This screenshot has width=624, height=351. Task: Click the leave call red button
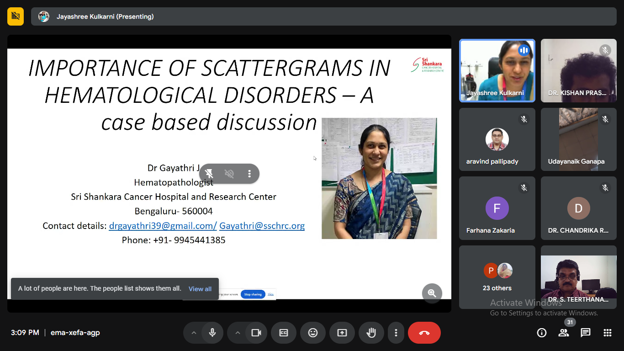[424, 333]
